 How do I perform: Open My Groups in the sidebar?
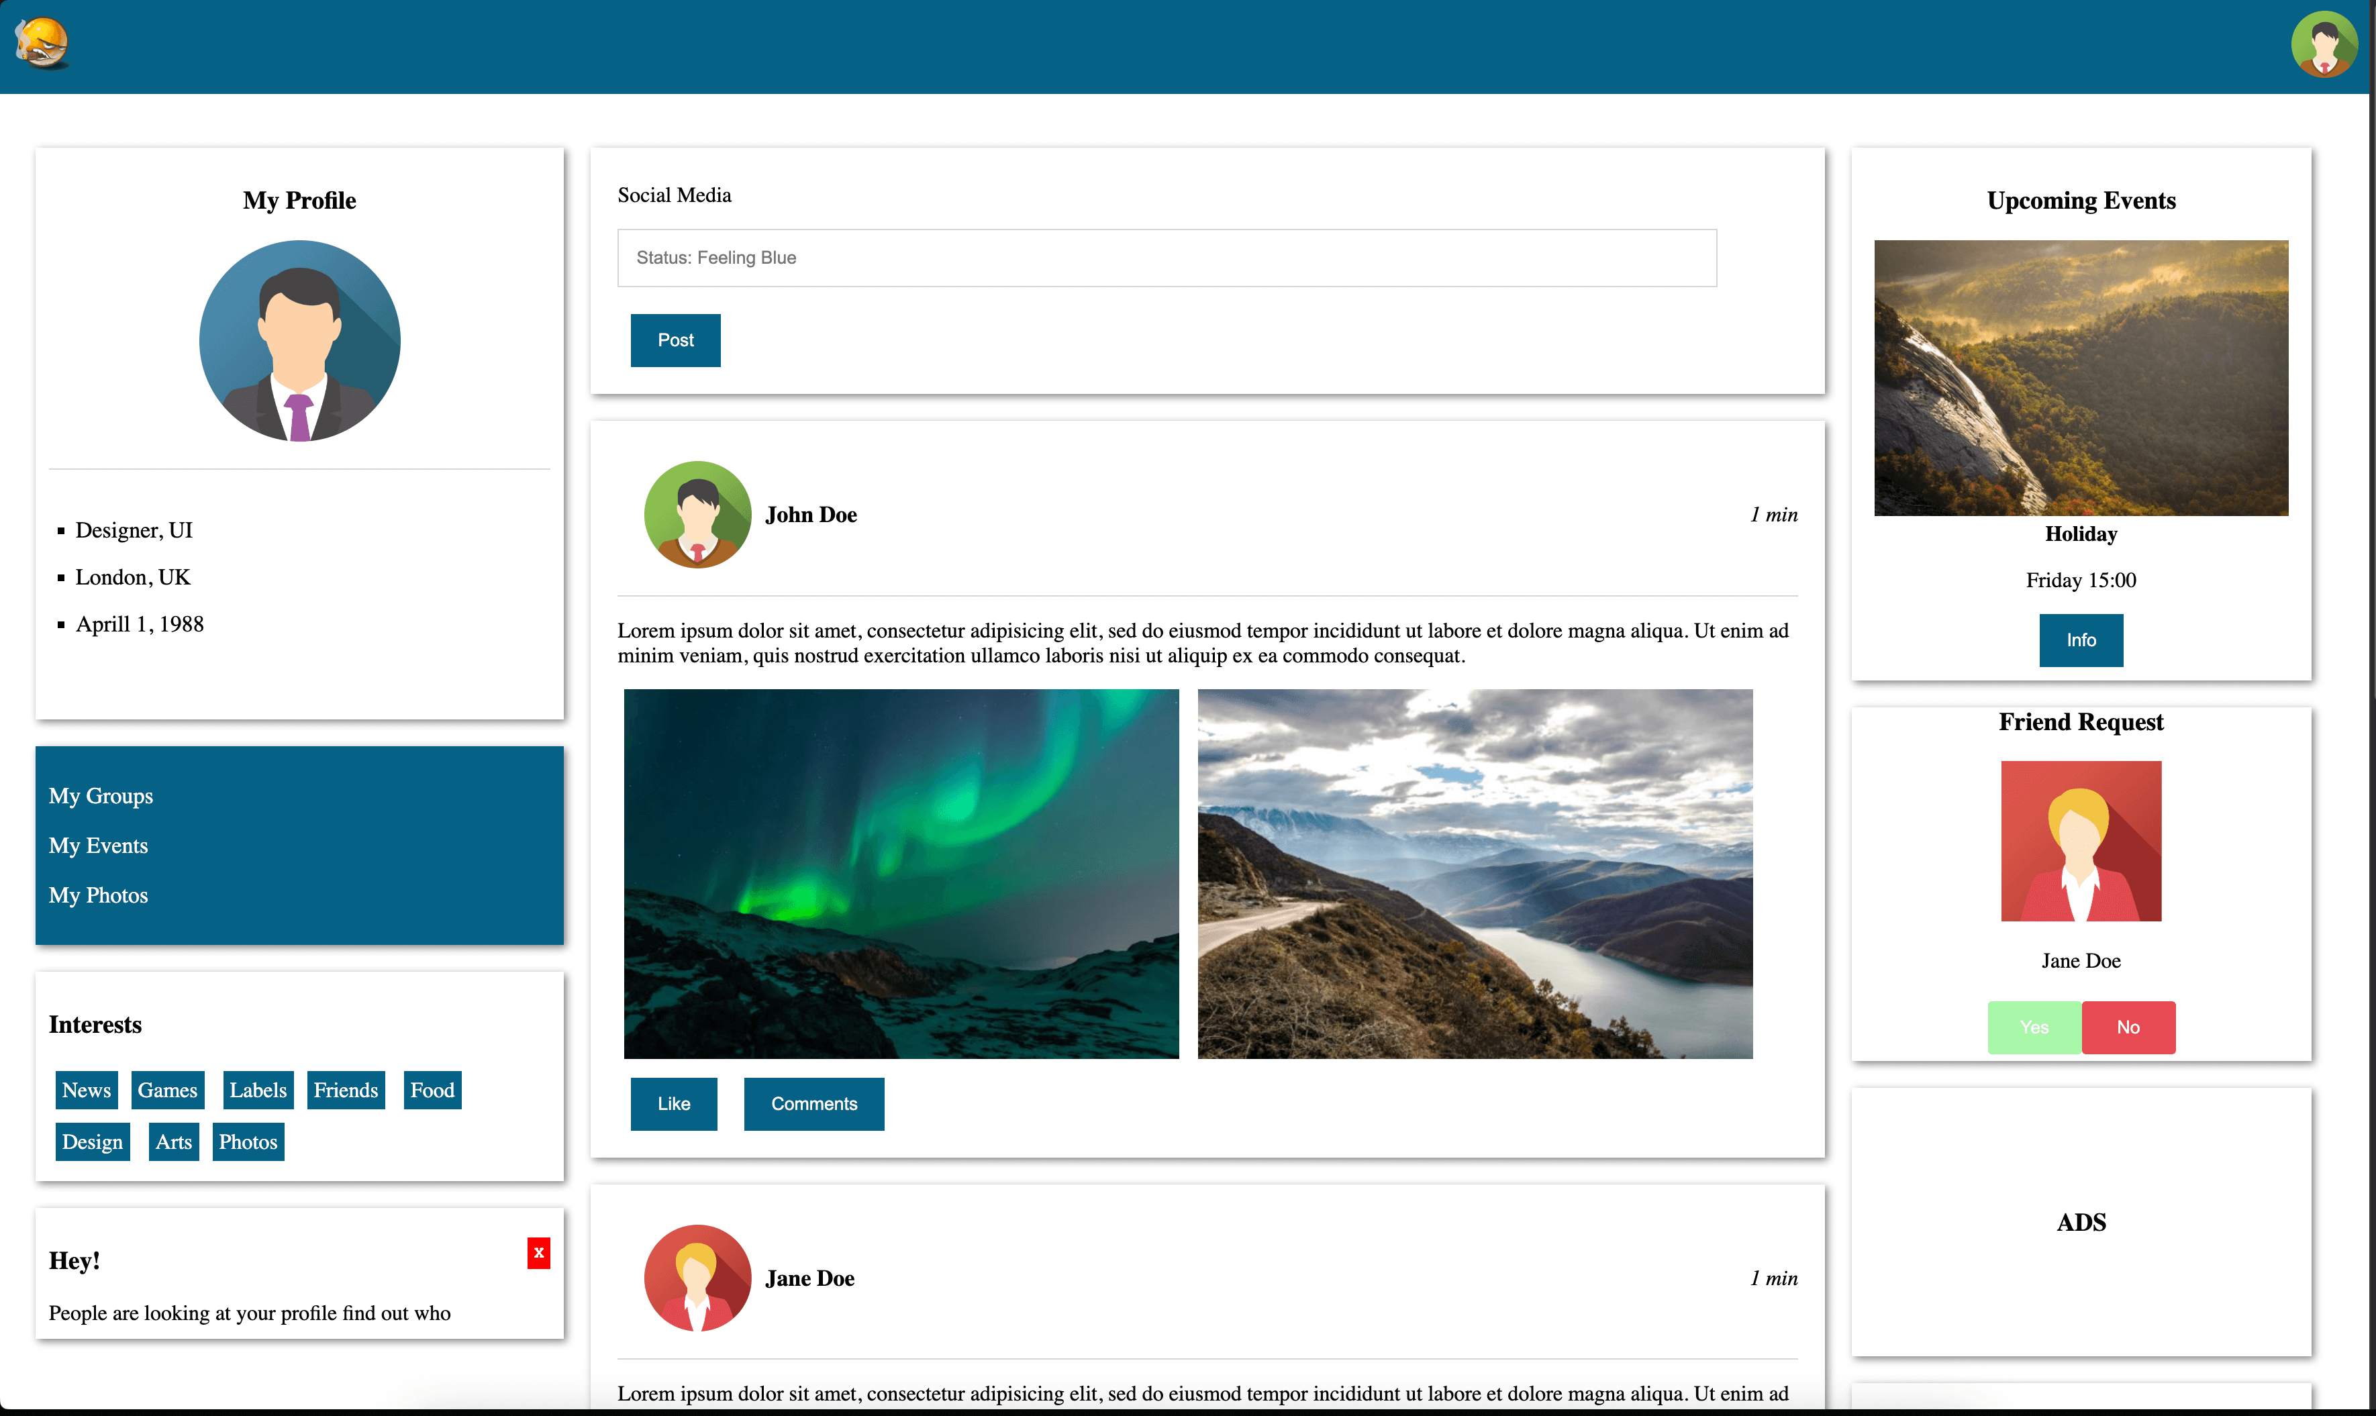(101, 796)
